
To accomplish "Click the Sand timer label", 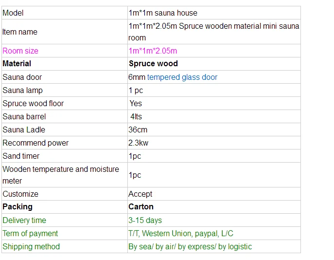I will tap(21, 156).
